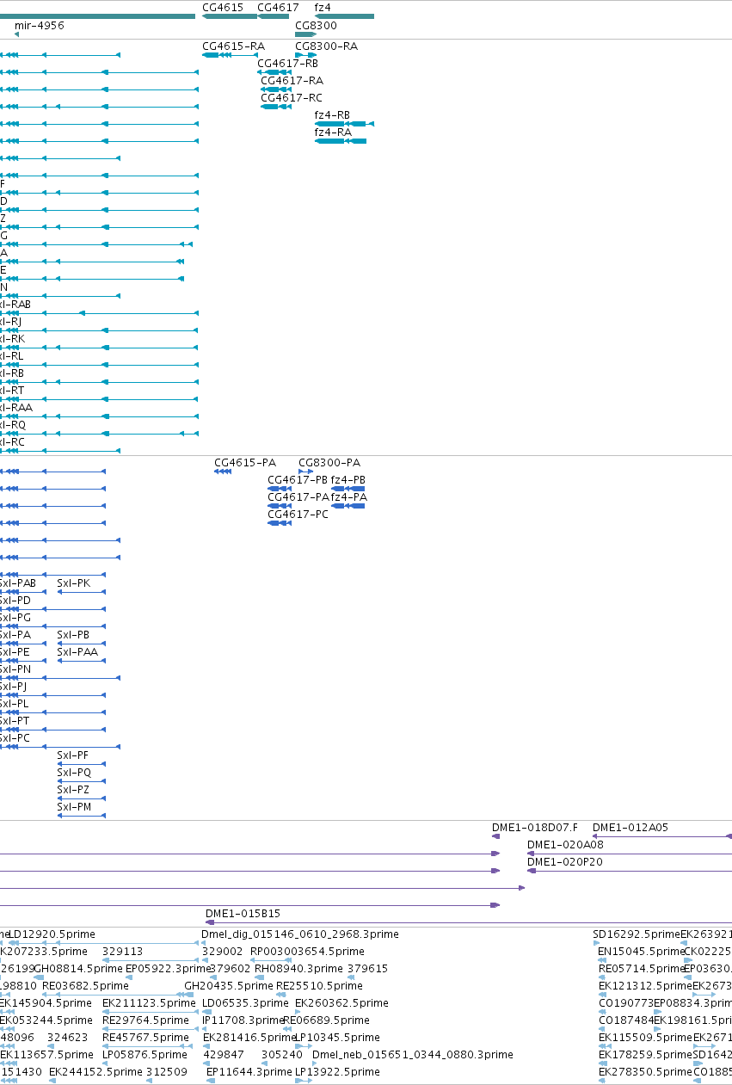Open the DME1-020A08 feature label
732x1085 pixels.
(x=565, y=845)
